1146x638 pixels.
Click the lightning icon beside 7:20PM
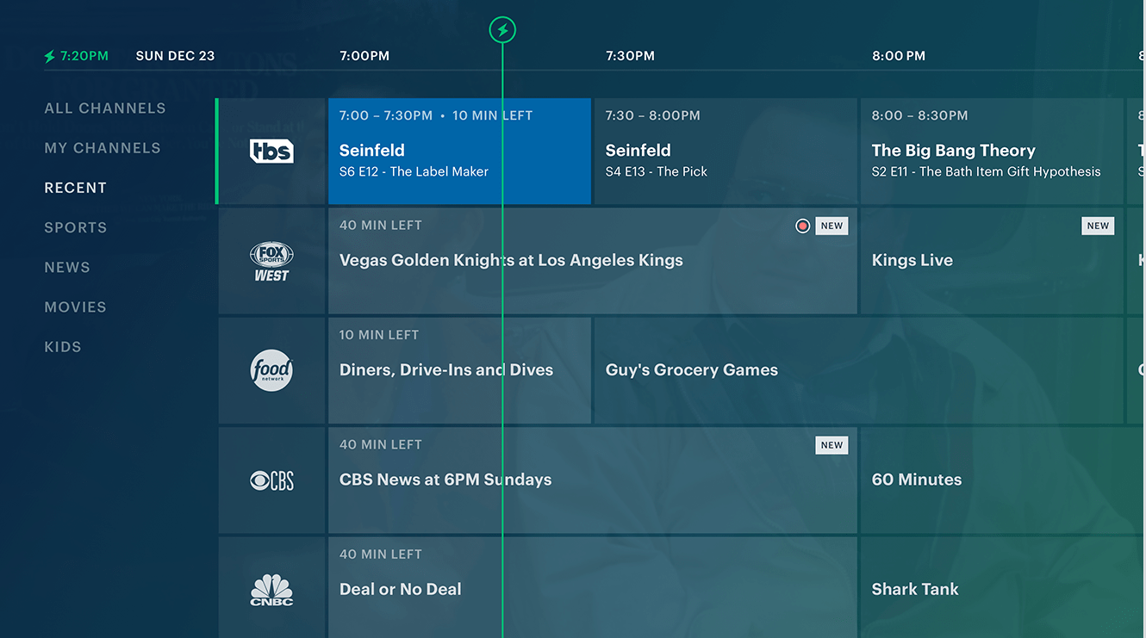click(x=50, y=56)
